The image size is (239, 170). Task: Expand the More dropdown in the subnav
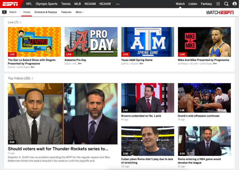coord(79,12)
